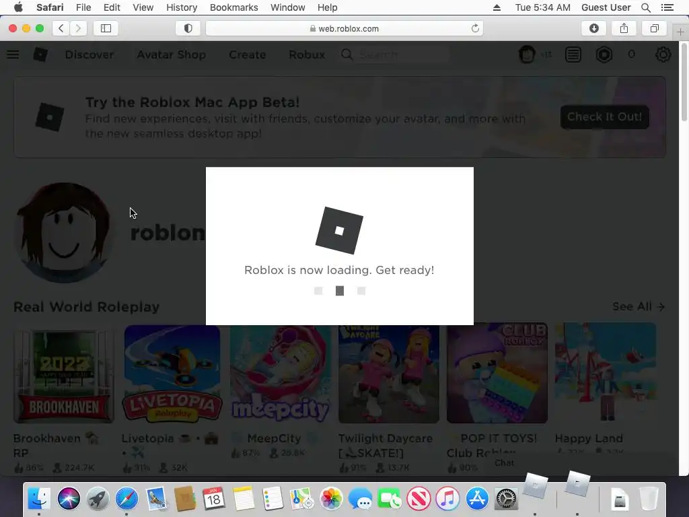The height and width of the screenshot is (517, 689).
Task: Go to Avatar Shop
Action: [172, 55]
